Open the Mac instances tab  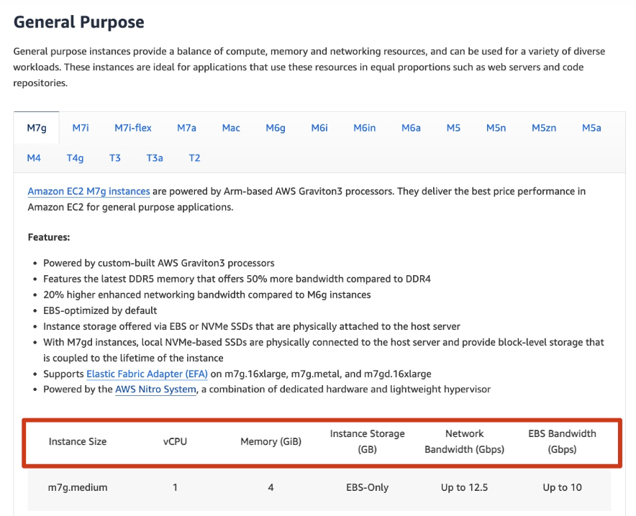231,128
